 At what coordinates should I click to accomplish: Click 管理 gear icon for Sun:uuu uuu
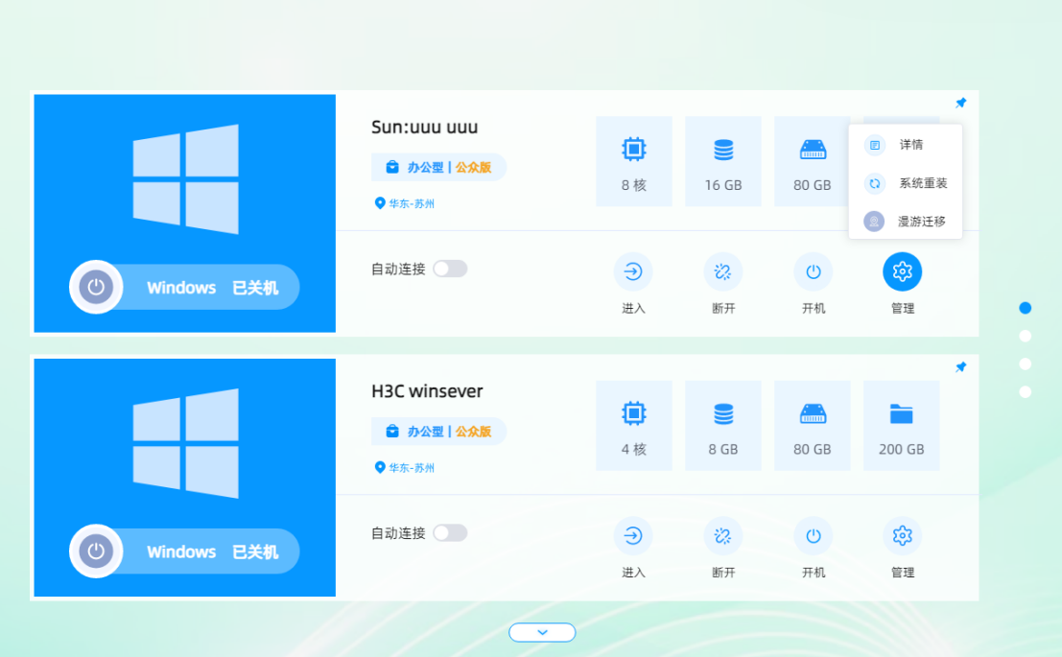tap(902, 271)
